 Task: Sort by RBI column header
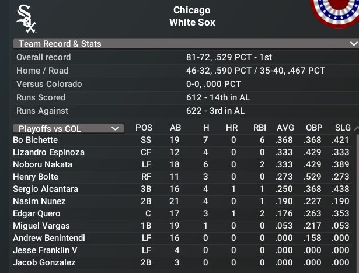[259, 128]
